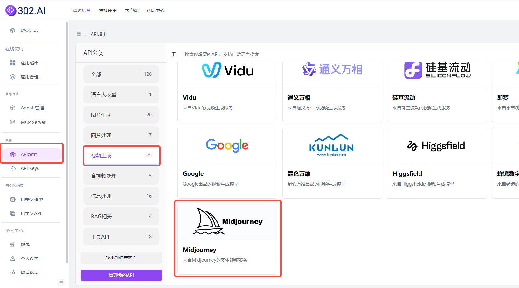Image resolution: width=519 pixels, height=288 pixels.
Task: Open 自定义API menu label
Action: pyautogui.click(x=31, y=213)
